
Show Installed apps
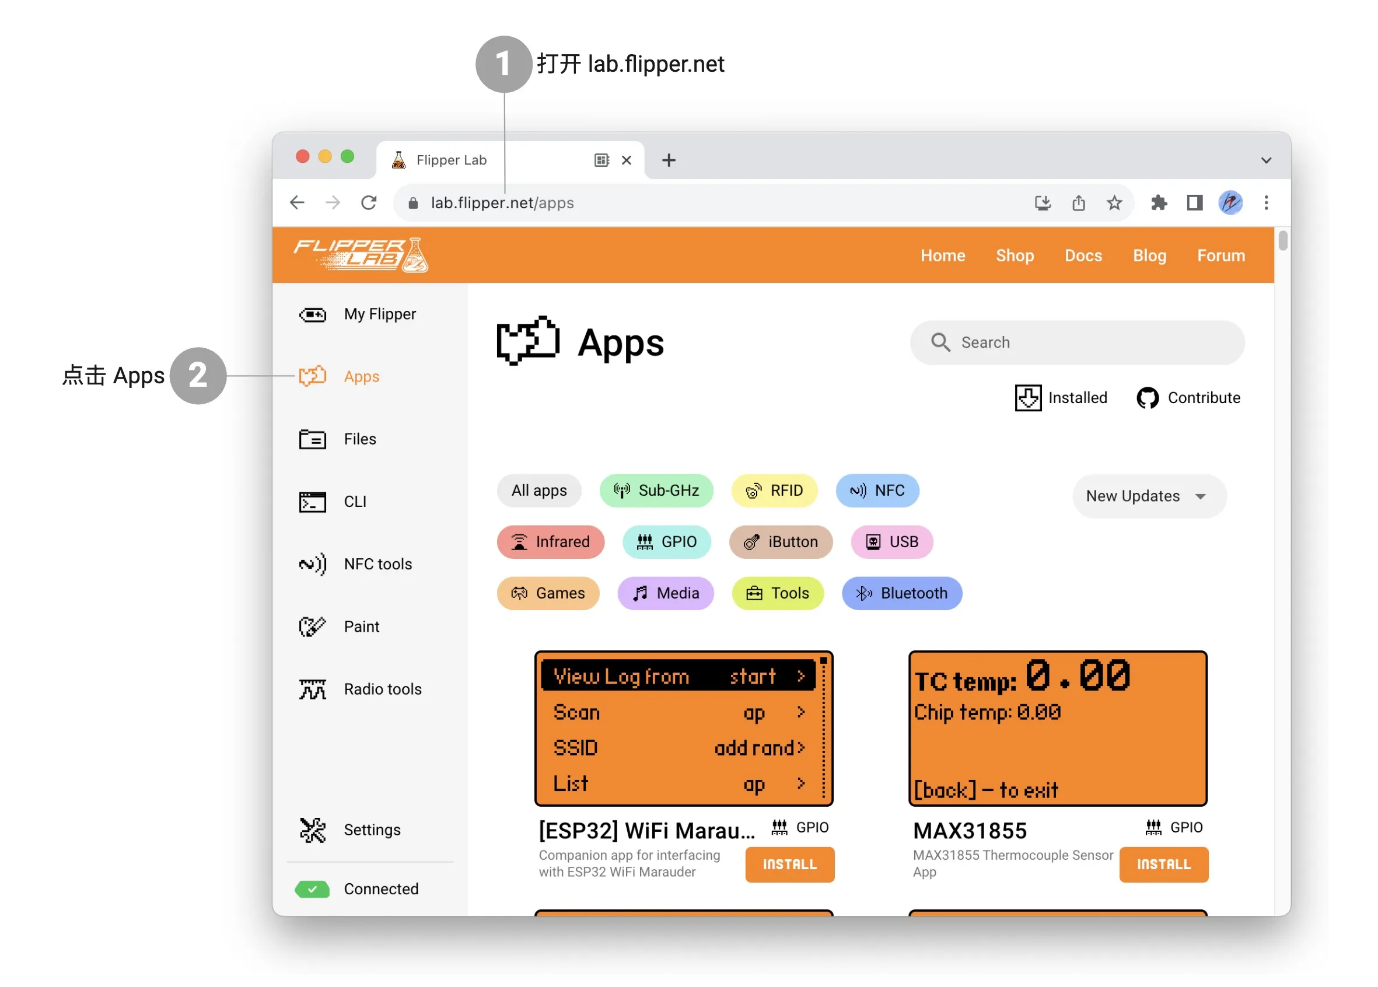(1061, 398)
